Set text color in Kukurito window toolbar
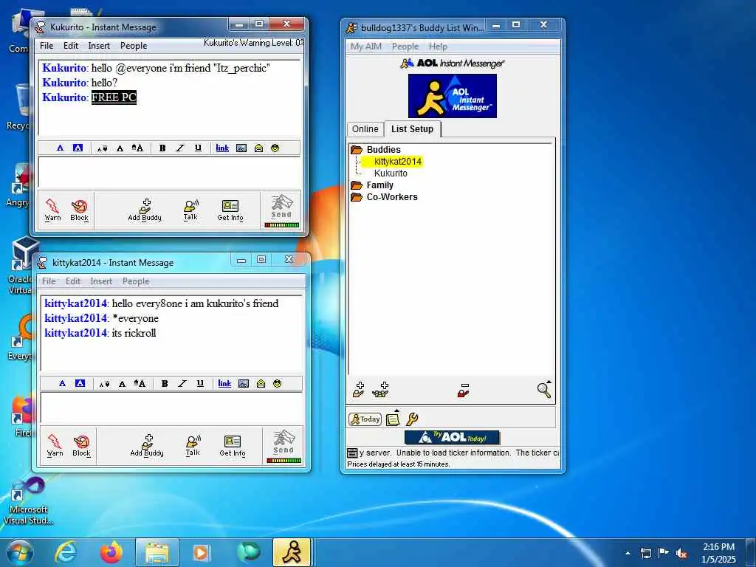Image resolution: width=756 pixels, height=567 pixels. (x=60, y=148)
